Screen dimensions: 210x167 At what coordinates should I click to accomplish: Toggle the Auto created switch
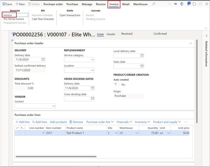tap(116, 84)
